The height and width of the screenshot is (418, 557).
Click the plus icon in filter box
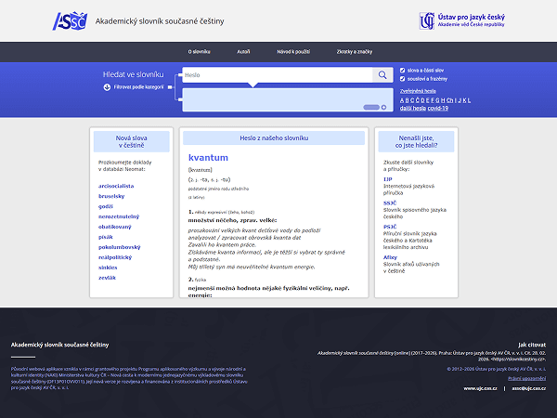pos(383,108)
